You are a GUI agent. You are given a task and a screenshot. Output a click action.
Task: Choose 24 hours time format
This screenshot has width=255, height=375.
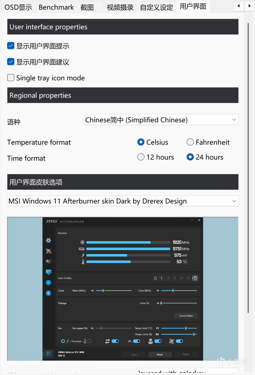(x=190, y=157)
